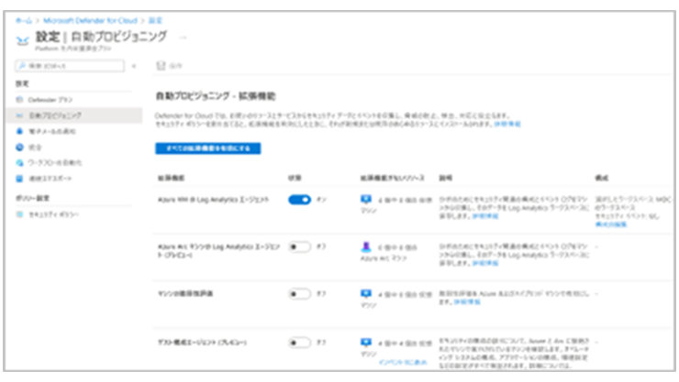This screenshot has width=679, height=382.
Task: Collapse the sidebar with the double-chevron button
Action: (134, 66)
